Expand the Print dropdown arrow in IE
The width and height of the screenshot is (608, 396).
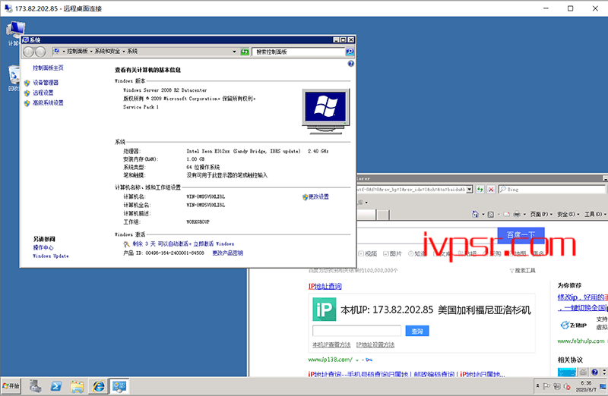pyautogui.click(x=524, y=214)
